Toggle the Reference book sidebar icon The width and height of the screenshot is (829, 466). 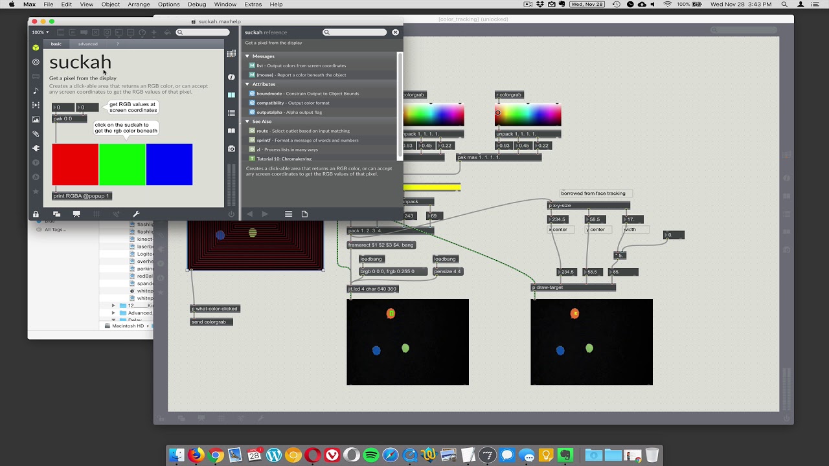coord(231,95)
